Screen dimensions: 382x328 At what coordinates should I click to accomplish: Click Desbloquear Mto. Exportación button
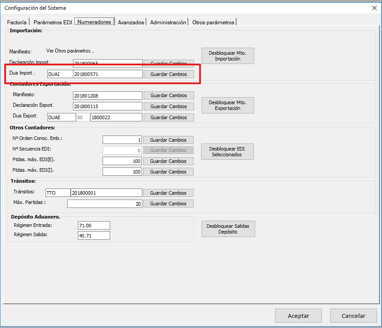pyautogui.click(x=228, y=105)
